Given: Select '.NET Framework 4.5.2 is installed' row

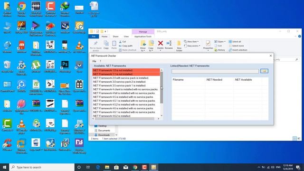Looking at the screenshot, I should [x=126, y=104].
